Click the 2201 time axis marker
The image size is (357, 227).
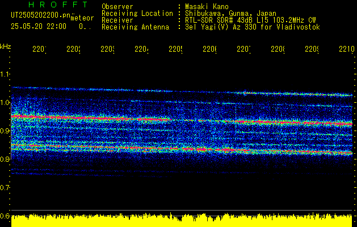coord(40,49)
